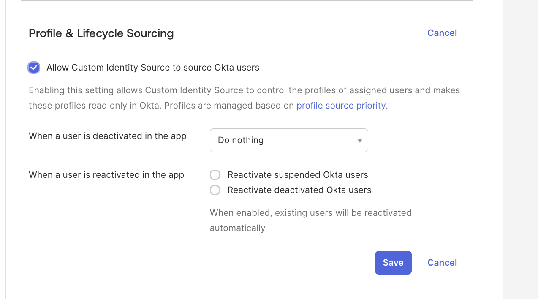Click the 'Reactivate deactivated Okta users' label text

pyautogui.click(x=299, y=190)
